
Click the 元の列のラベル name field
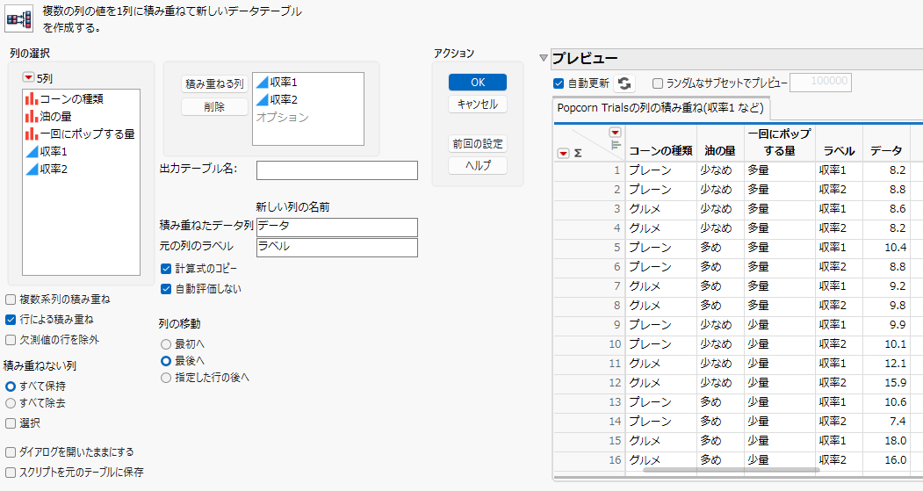tap(336, 248)
